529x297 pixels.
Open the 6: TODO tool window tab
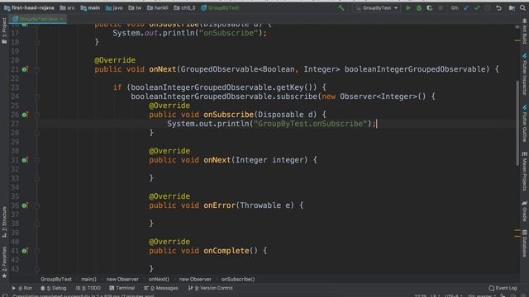point(88,288)
